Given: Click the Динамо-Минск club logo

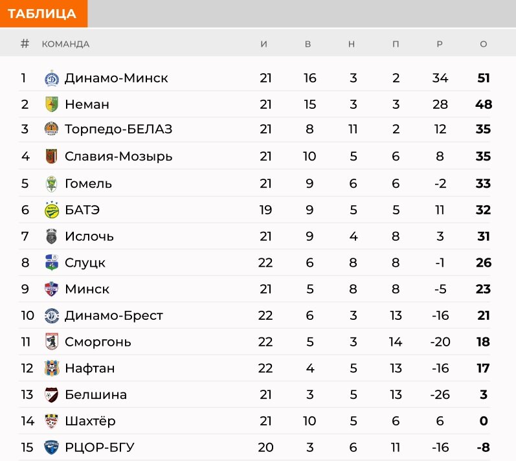Looking at the screenshot, I should [52, 78].
